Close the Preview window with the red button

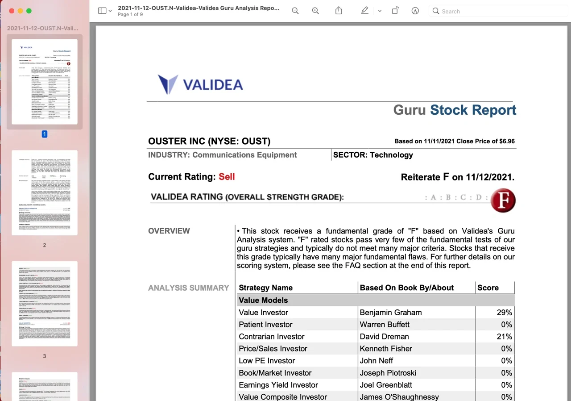(12, 11)
